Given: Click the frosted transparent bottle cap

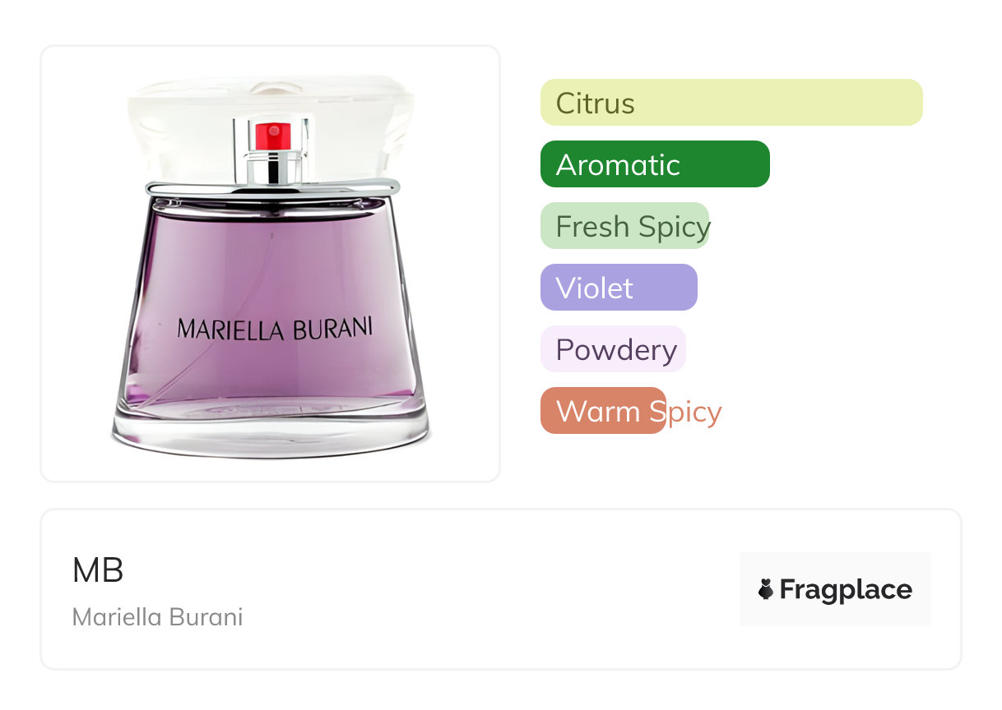Looking at the screenshot, I should point(272,131).
